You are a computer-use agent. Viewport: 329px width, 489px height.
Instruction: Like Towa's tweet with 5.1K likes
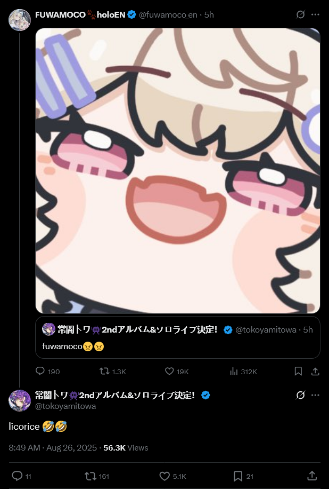pyautogui.click(x=172, y=476)
